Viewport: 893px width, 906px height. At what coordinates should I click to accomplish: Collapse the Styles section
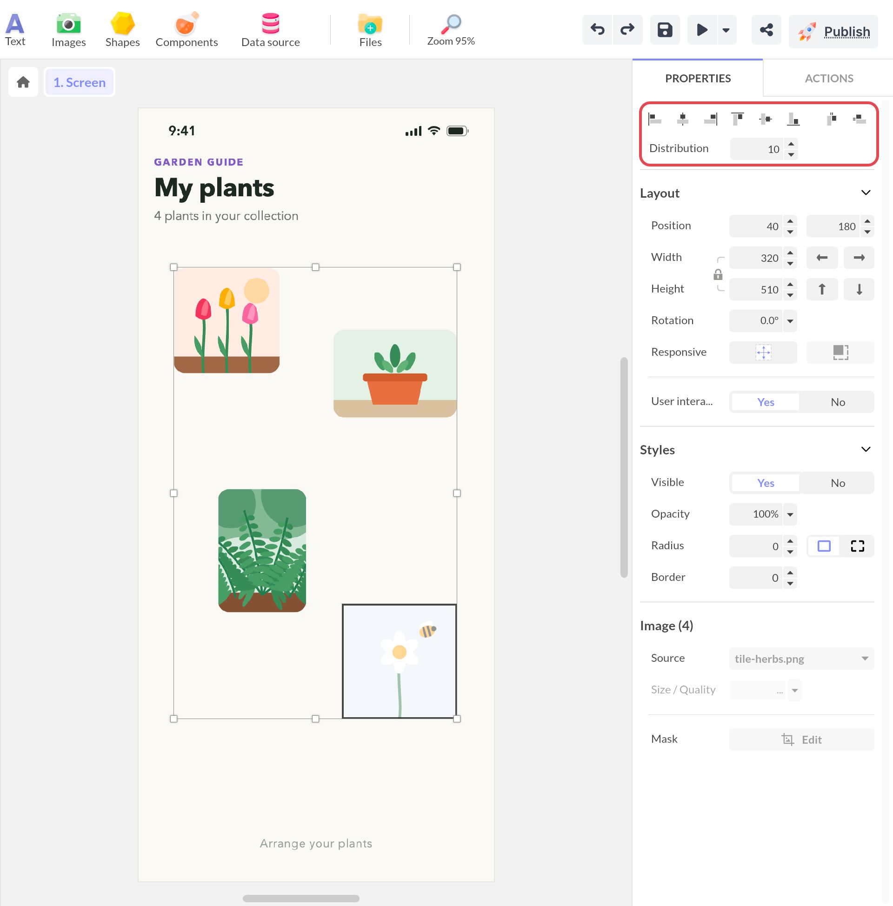[866, 449]
